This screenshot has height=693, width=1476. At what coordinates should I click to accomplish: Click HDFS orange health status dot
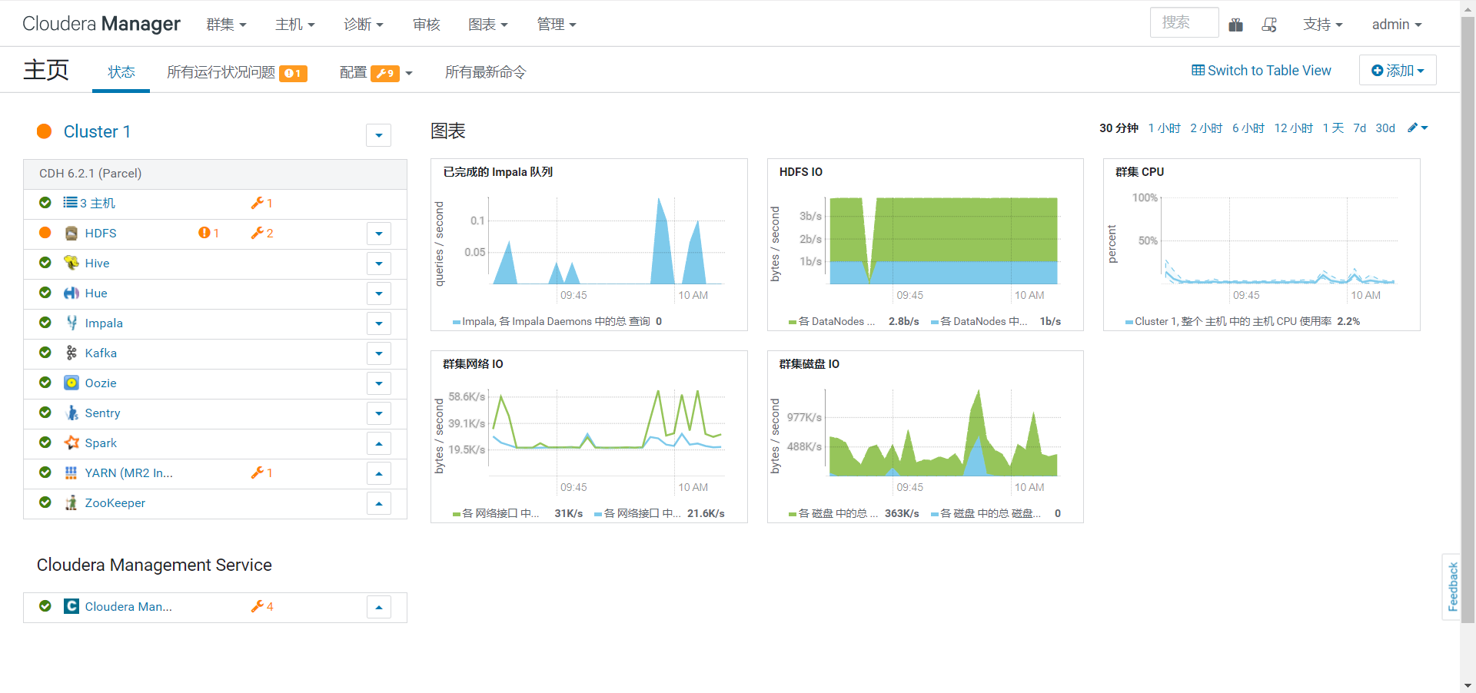point(45,233)
